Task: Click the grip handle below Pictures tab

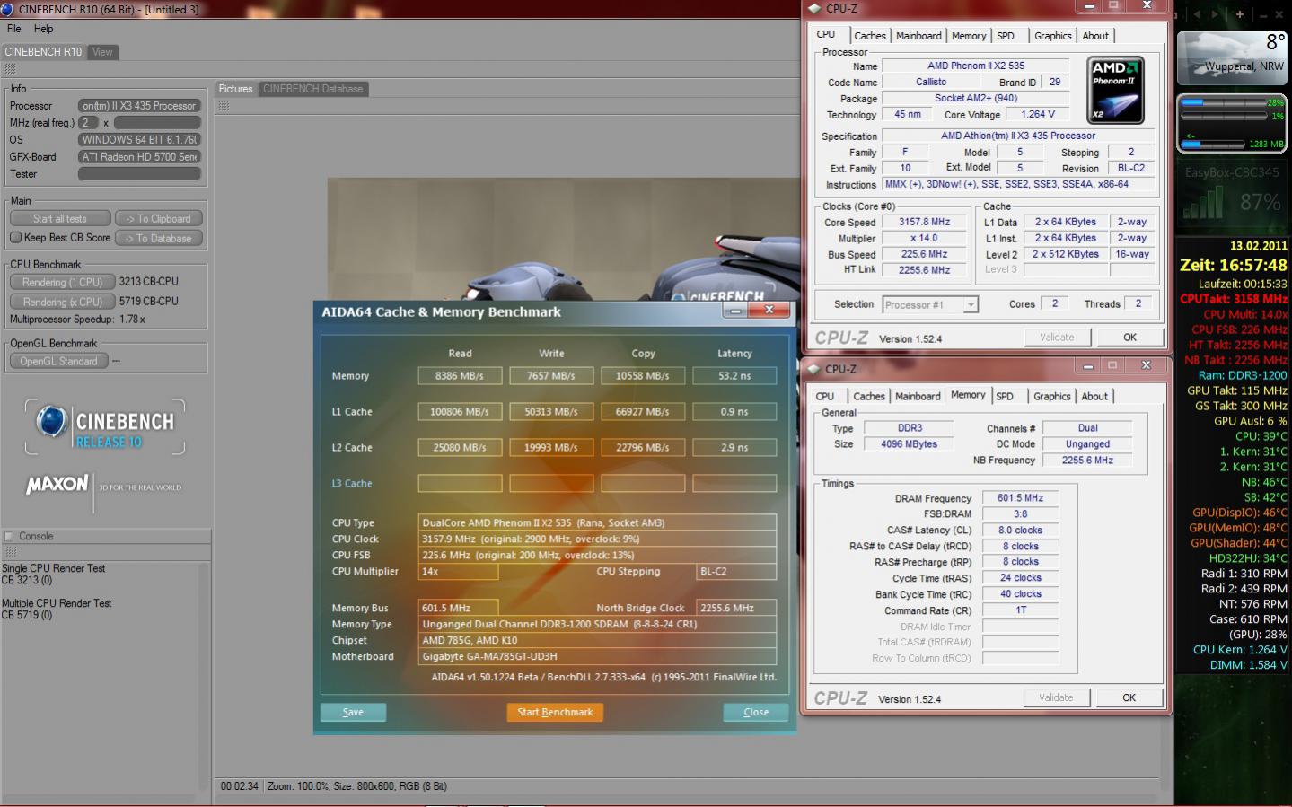Action: [x=224, y=106]
